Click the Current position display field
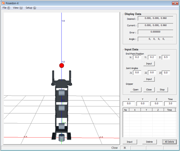This screenshot has width=180, height=151. (156, 25)
